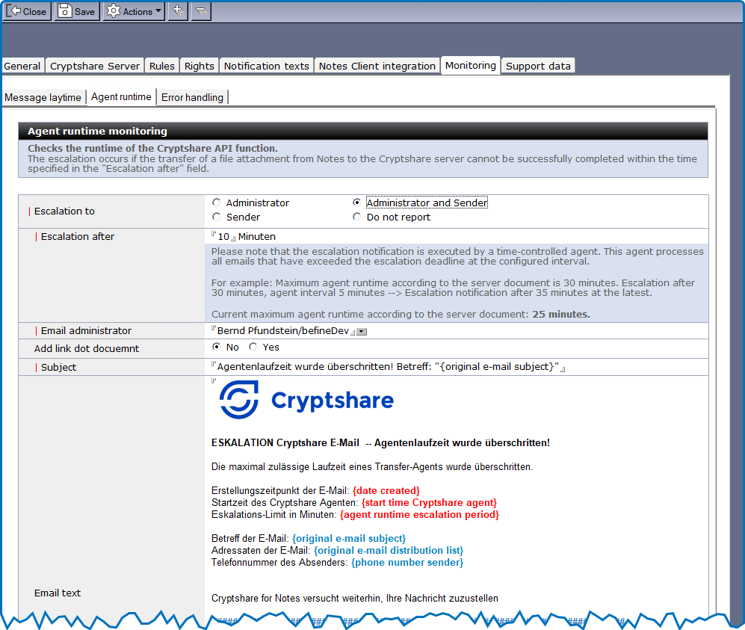The height and width of the screenshot is (630, 745).
Task: Switch to the Error handling subtab
Action: [192, 97]
